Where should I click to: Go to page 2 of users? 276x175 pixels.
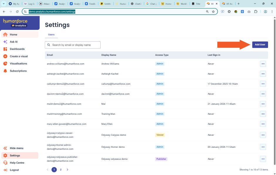coord(61,169)
